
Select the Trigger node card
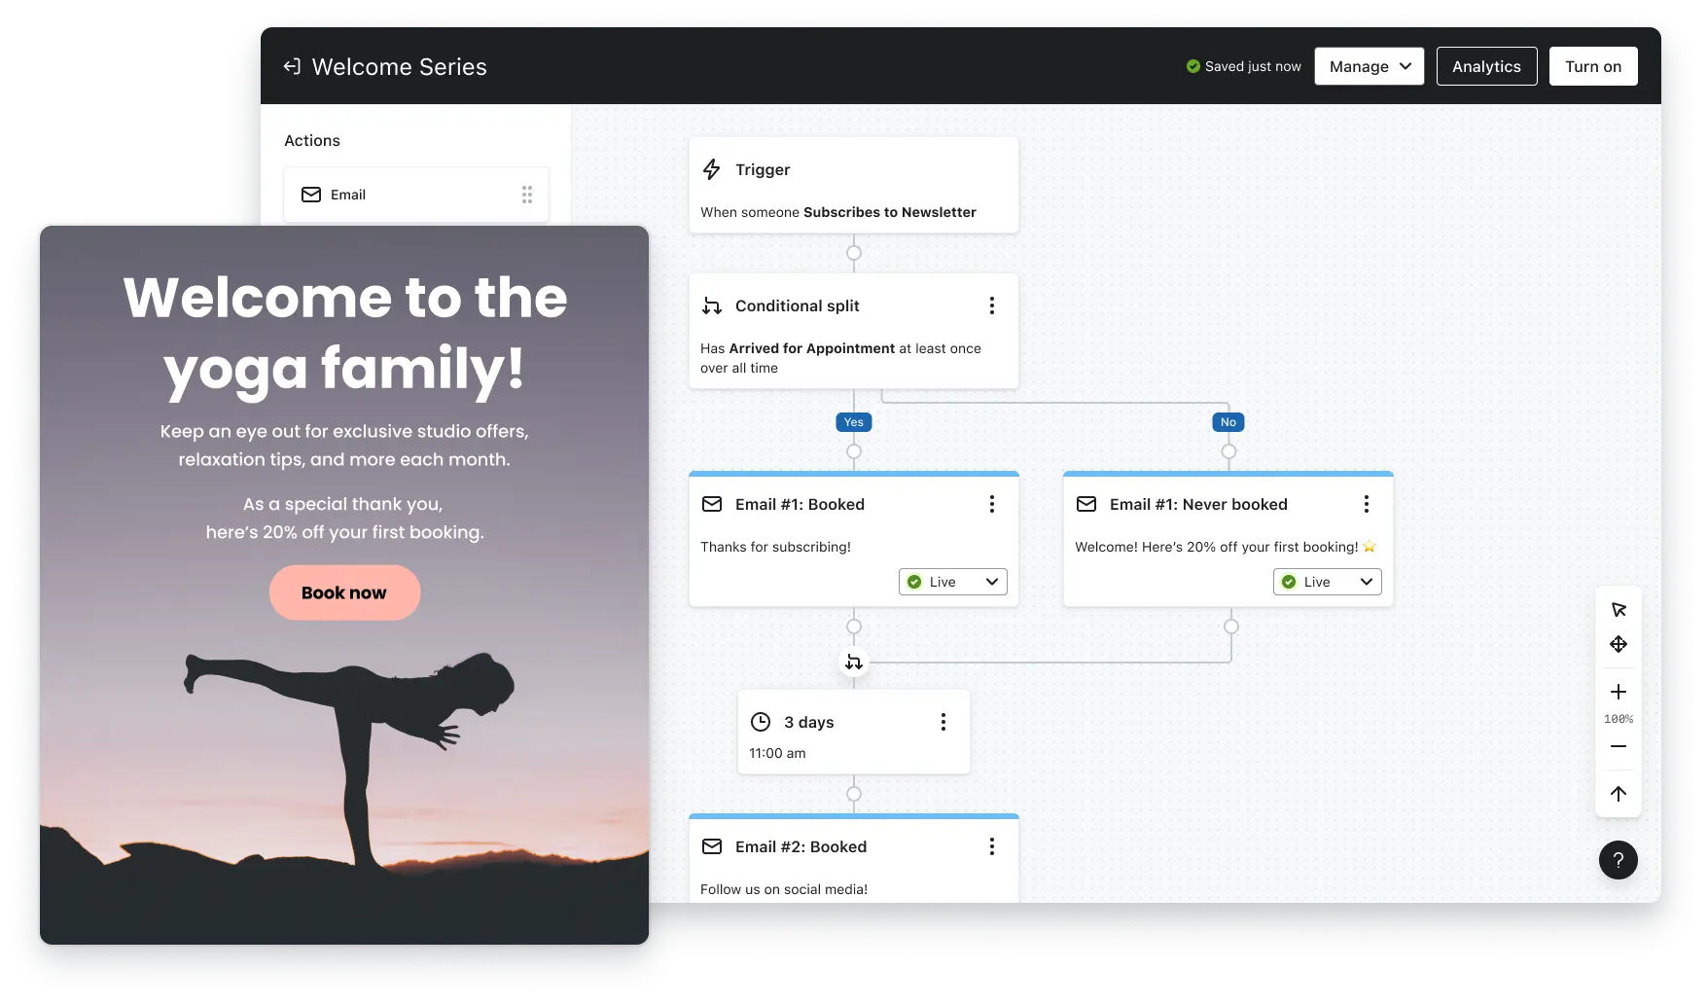853,185
